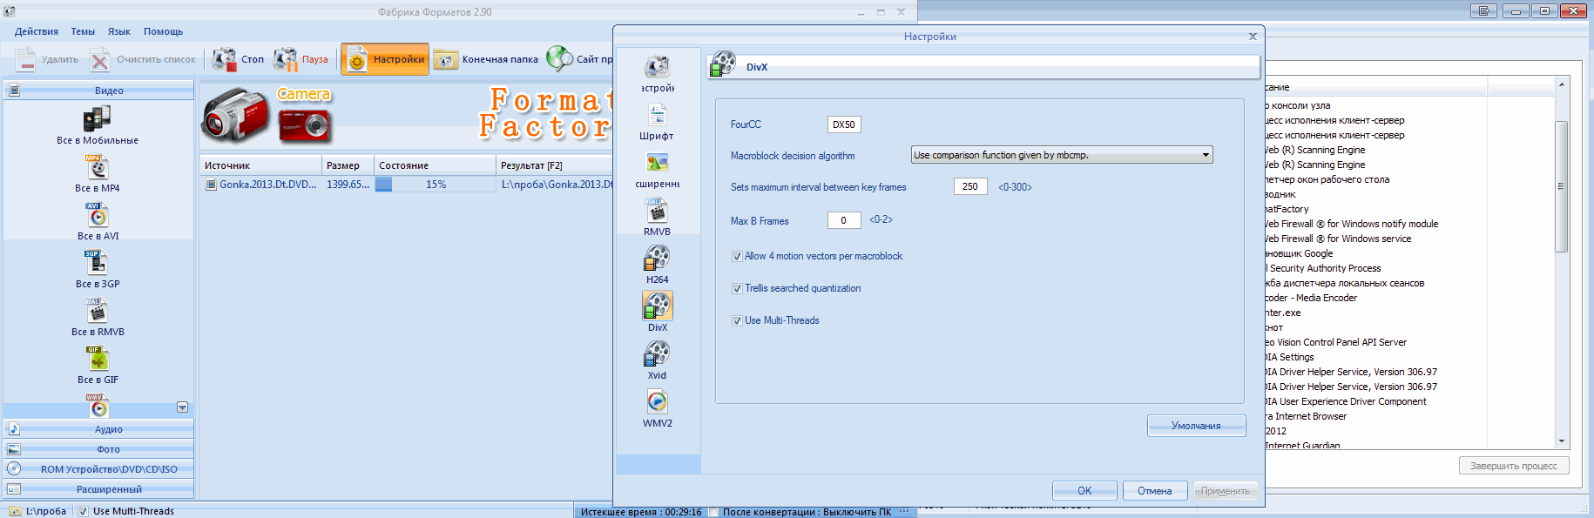Click the output folder icon in status bar
Screen dimensions: 1594x518
tap(14, 511)
